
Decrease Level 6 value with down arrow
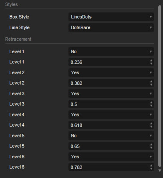[x=151, y=169]
